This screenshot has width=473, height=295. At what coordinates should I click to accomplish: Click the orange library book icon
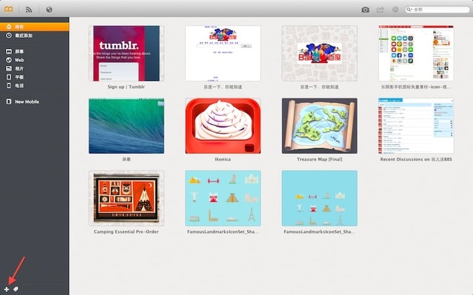[x=9, y=10]
